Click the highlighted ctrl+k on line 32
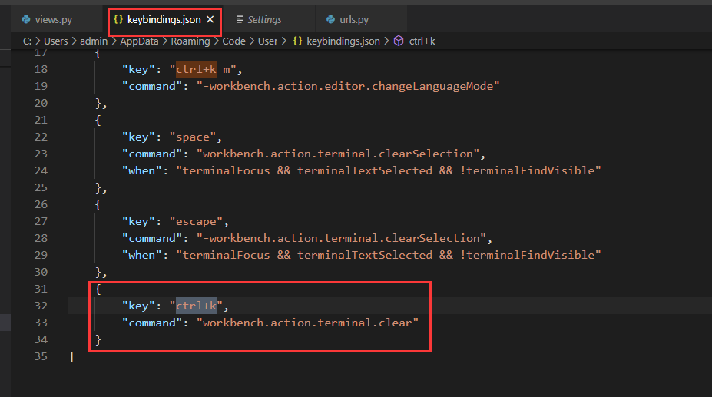The height and width of the screenshot is (397, 712). pyautogui.click(x=196, y=306)
